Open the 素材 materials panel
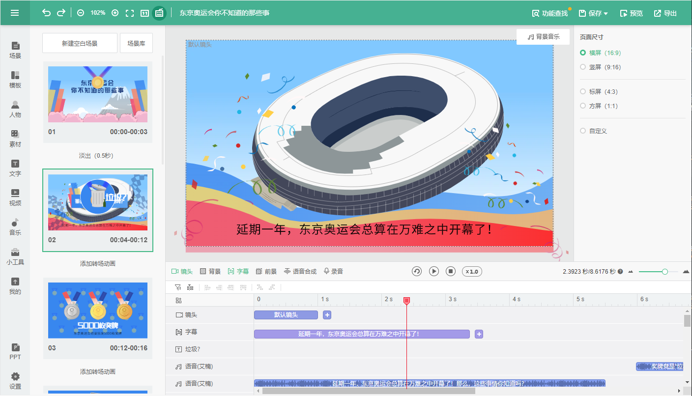The image size is (692, 396). tap(15, 139)
